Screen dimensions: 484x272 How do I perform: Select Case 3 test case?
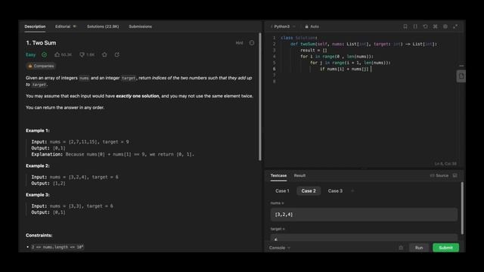(335, 191)
